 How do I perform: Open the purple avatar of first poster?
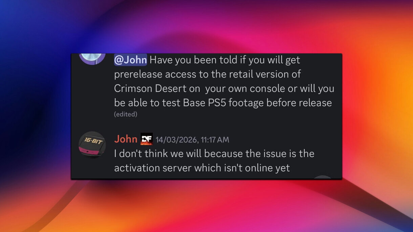92,59
